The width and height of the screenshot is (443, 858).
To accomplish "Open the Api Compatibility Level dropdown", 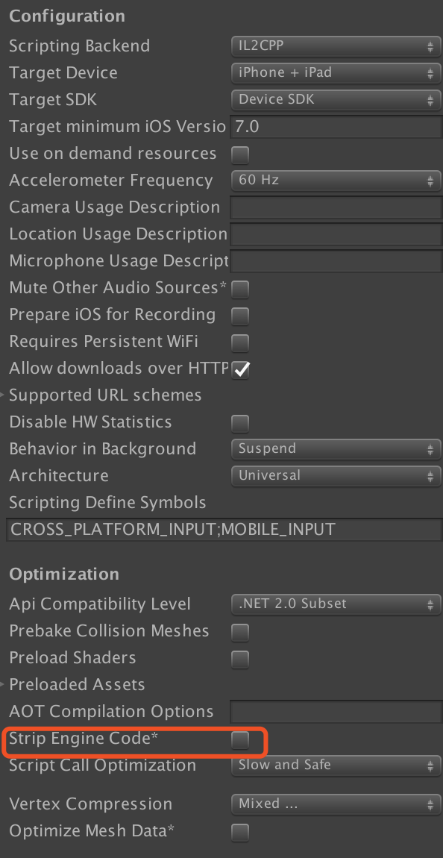I will click(x=336, y=604).
